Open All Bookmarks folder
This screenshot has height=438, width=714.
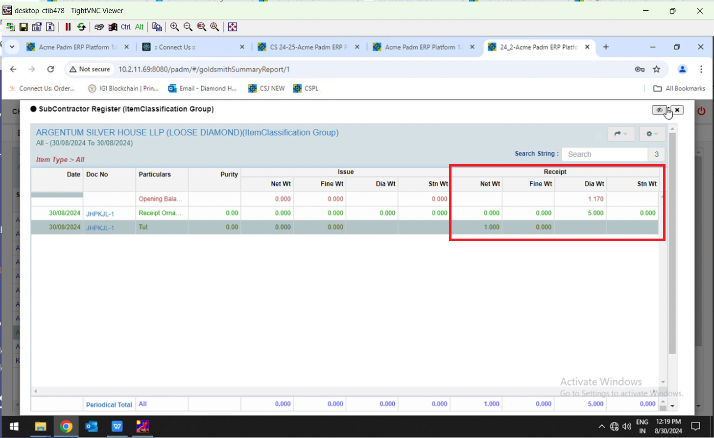click(x=679, y=88)
